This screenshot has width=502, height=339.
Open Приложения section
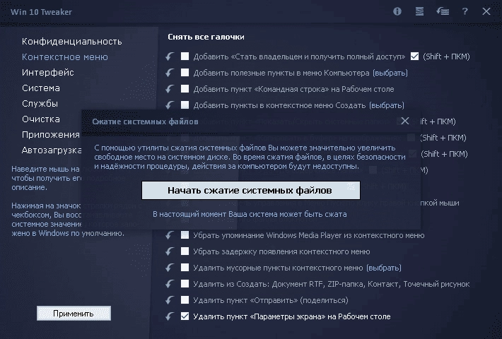pos(51,135)
